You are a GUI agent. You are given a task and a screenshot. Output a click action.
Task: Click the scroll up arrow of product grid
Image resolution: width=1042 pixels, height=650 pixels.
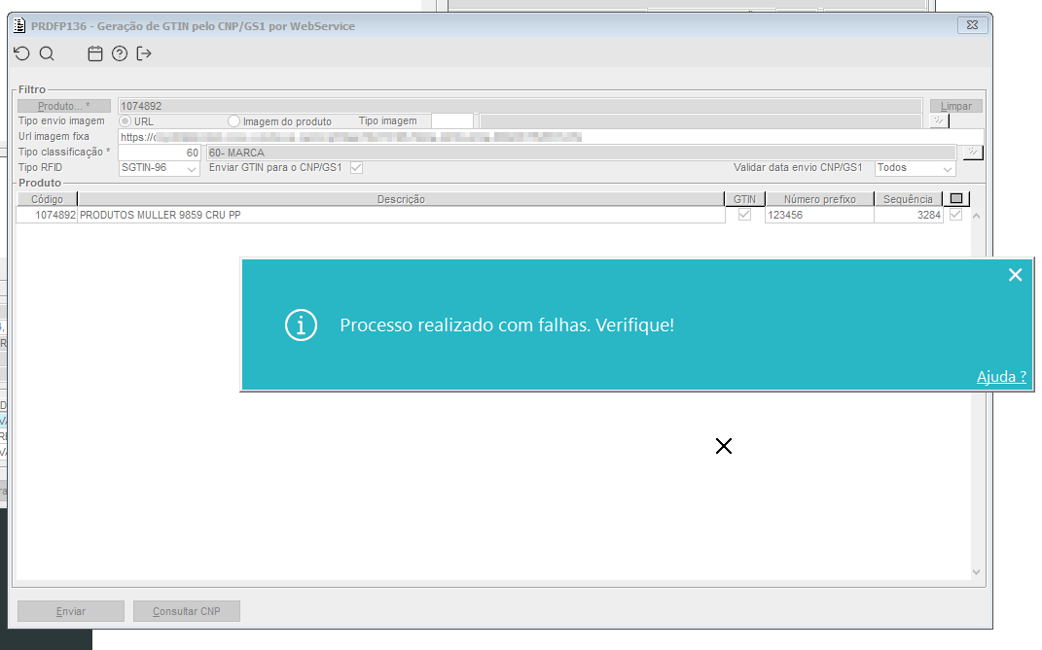coord(976,217)
